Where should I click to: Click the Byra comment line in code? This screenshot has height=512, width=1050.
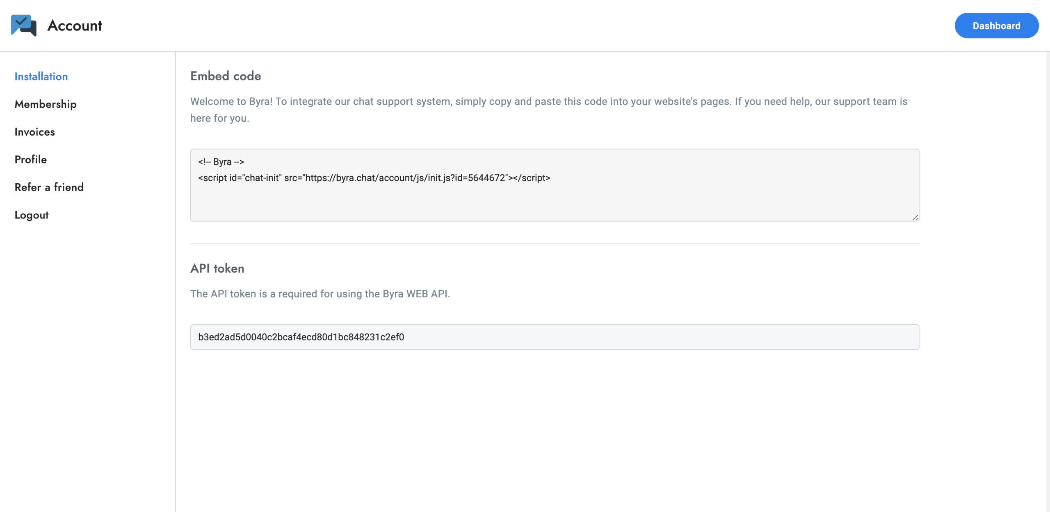pyautogui.click(x=221, y=162)
